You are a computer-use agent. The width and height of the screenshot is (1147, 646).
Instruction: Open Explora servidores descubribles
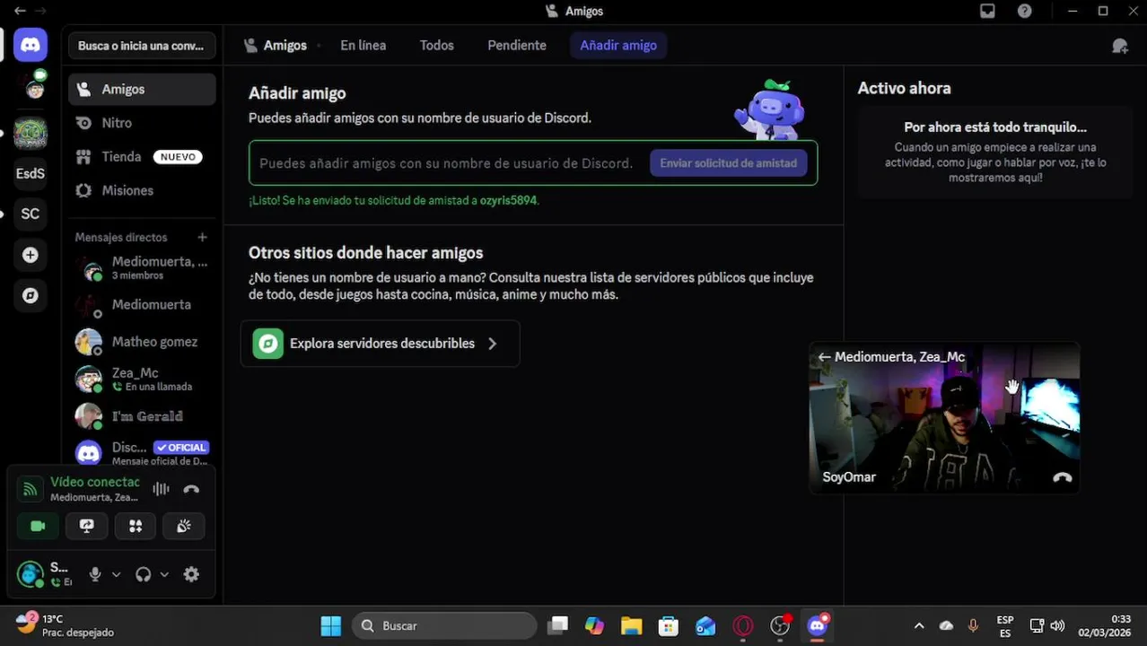(x=380, y=344)
